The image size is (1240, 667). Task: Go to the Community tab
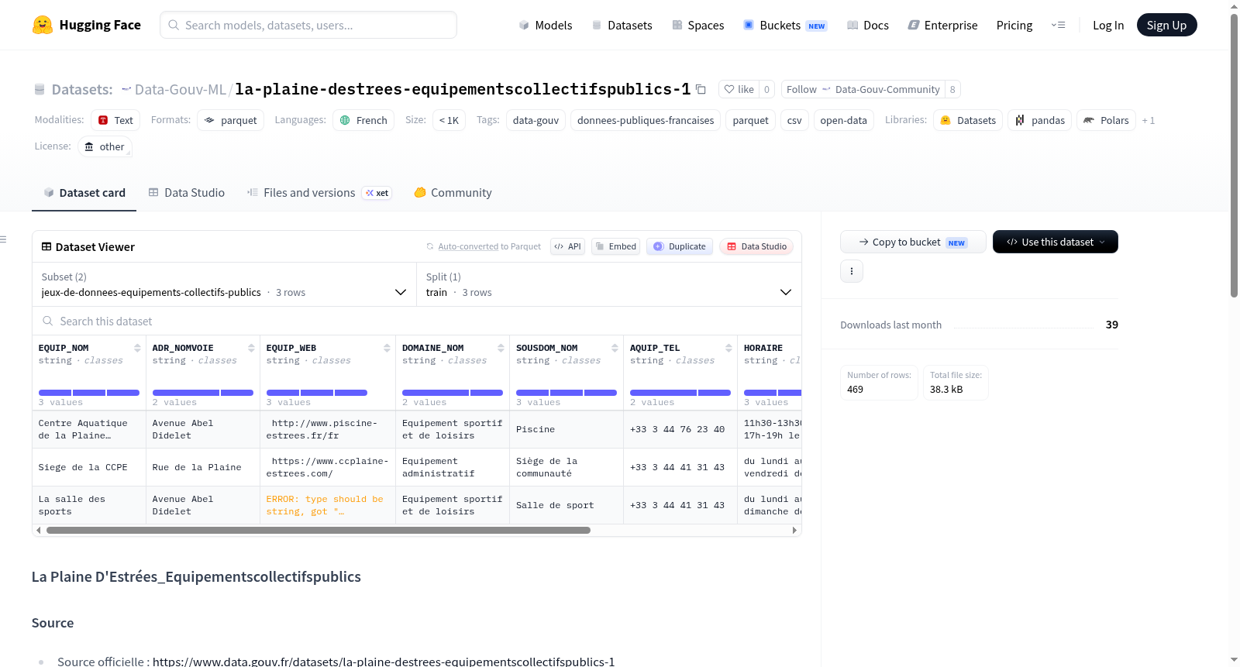[453, 193]
